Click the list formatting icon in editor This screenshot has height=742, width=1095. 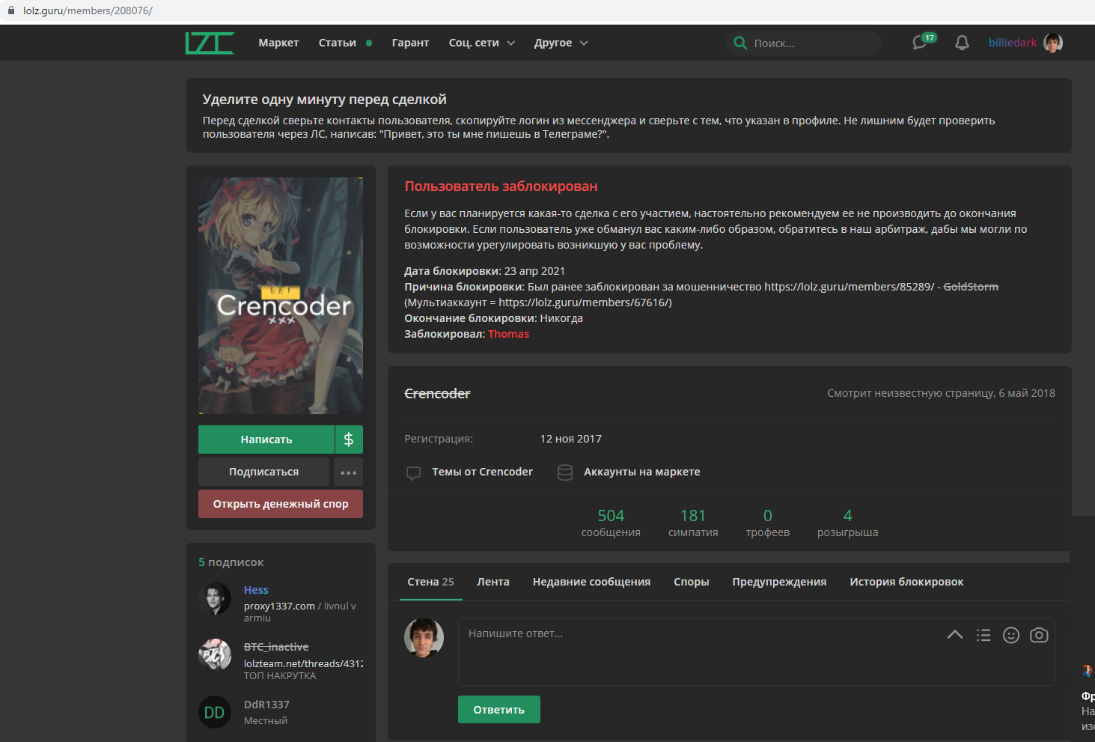coord(983,635)
